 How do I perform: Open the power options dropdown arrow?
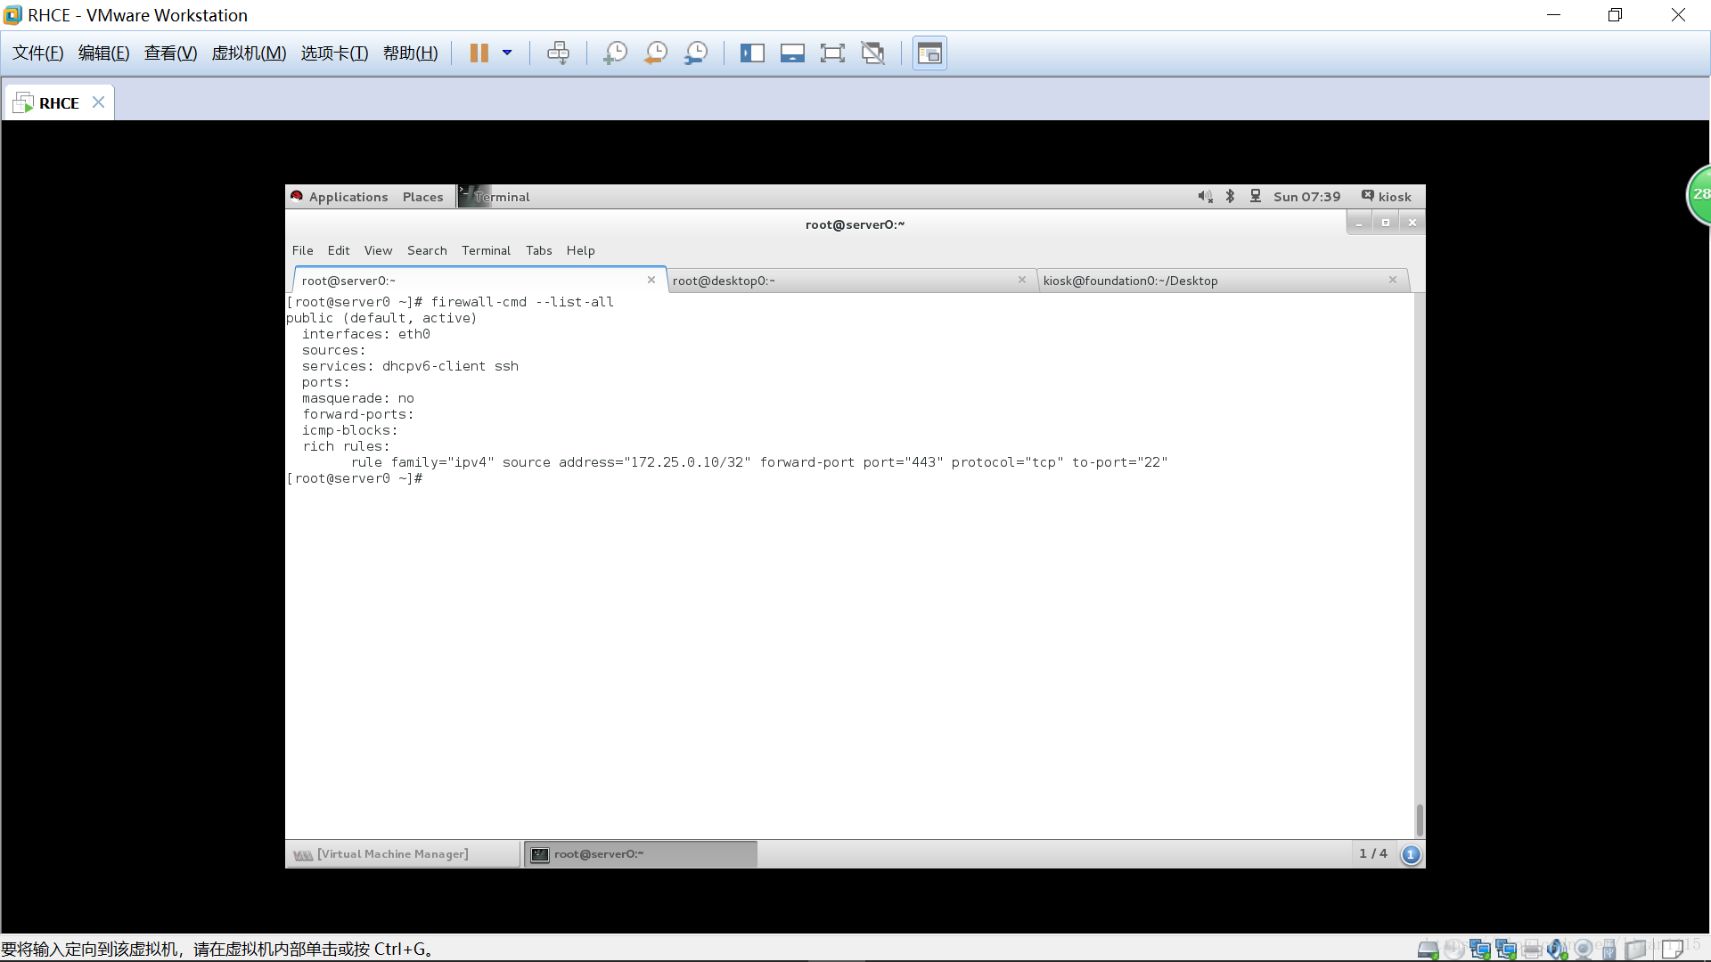coord(507,53)
